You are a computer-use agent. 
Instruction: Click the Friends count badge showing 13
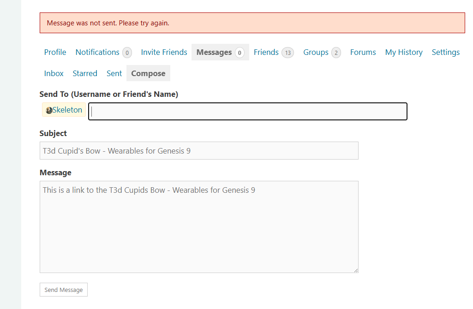click(x=288, y=53)
